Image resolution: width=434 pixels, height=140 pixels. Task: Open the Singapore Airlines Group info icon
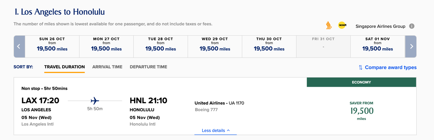(412, 26)
